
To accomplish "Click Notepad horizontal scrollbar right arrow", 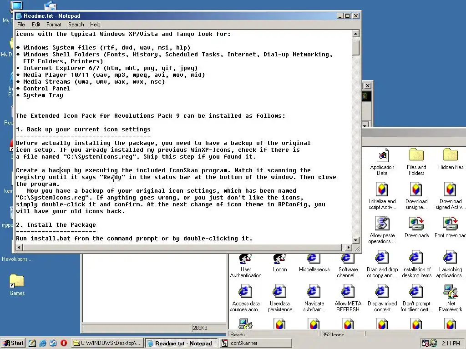I will click(x=349, y=247).
